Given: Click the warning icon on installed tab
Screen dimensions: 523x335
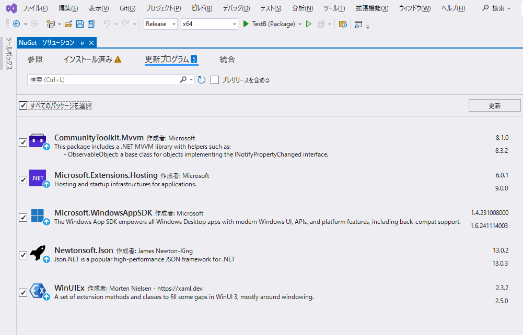Looking at the screenshot, I should tap(118, 59).
